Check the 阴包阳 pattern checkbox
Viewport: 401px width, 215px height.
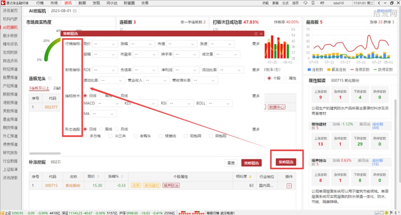click(x=211, y=136)
